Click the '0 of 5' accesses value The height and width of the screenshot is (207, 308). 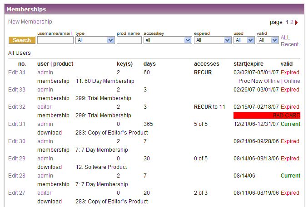coord(201,159)
